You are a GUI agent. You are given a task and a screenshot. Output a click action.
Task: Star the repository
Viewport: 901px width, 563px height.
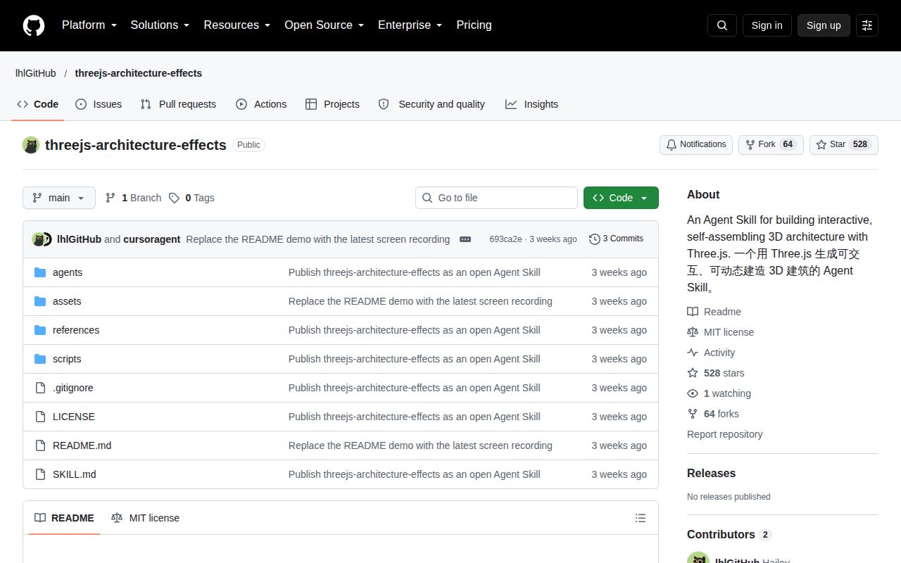click(844, 144)
